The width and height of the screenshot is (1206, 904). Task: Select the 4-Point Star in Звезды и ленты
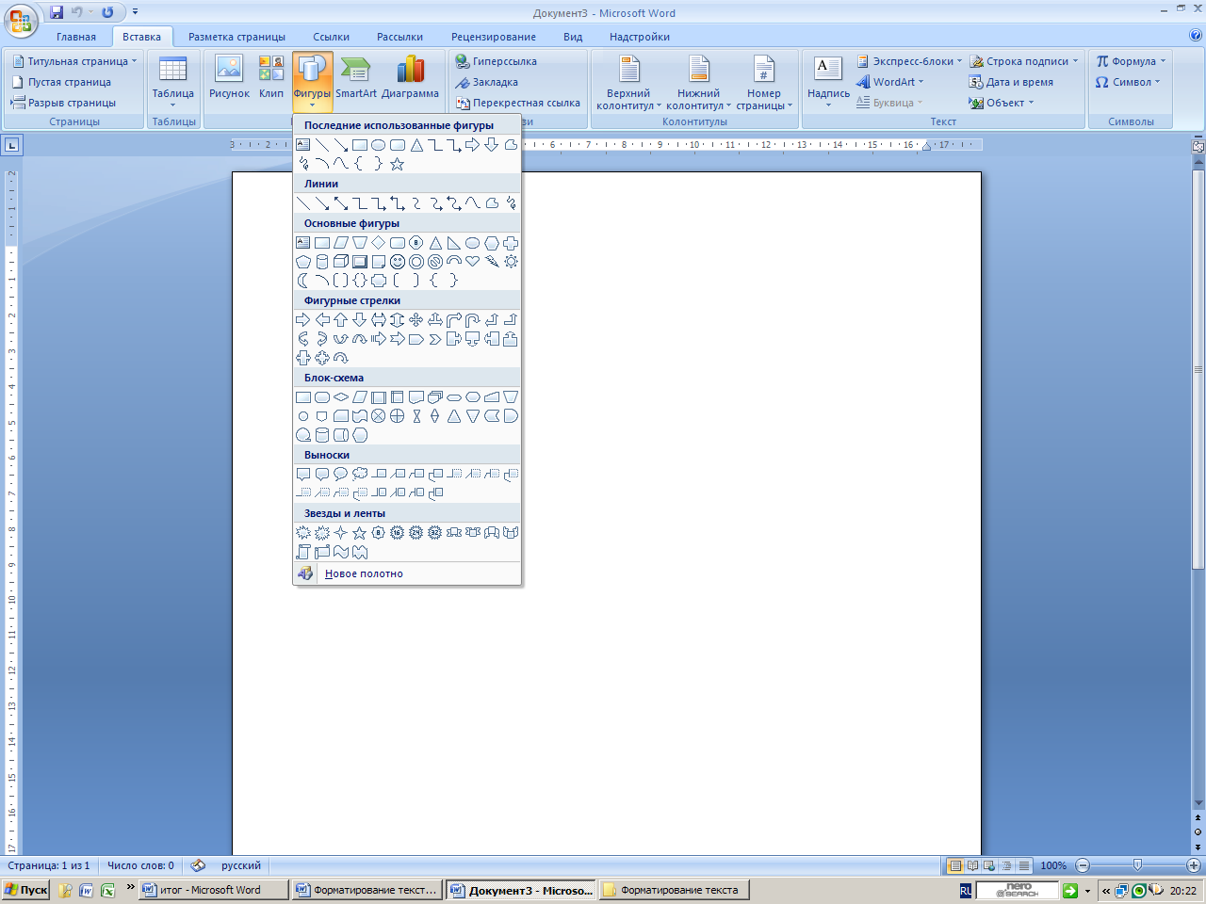click(x=341, y=533)
